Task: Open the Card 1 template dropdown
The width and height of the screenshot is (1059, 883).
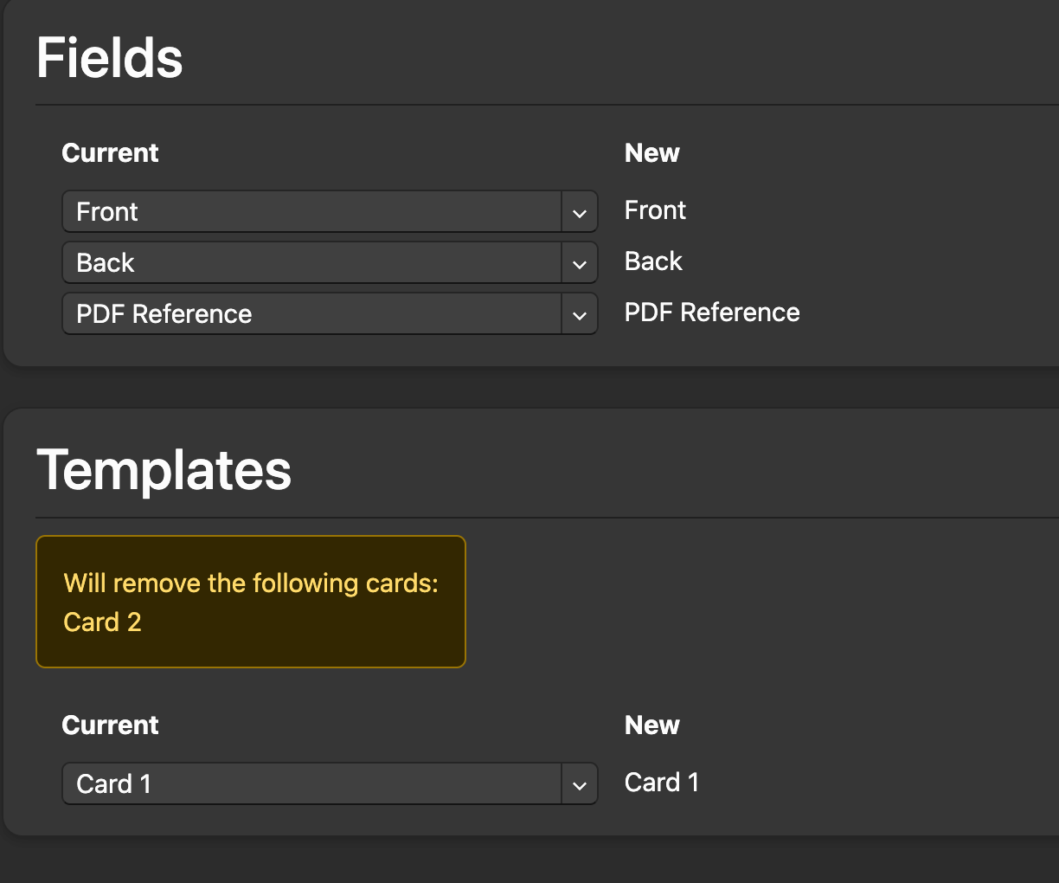Action: [311, 784]
